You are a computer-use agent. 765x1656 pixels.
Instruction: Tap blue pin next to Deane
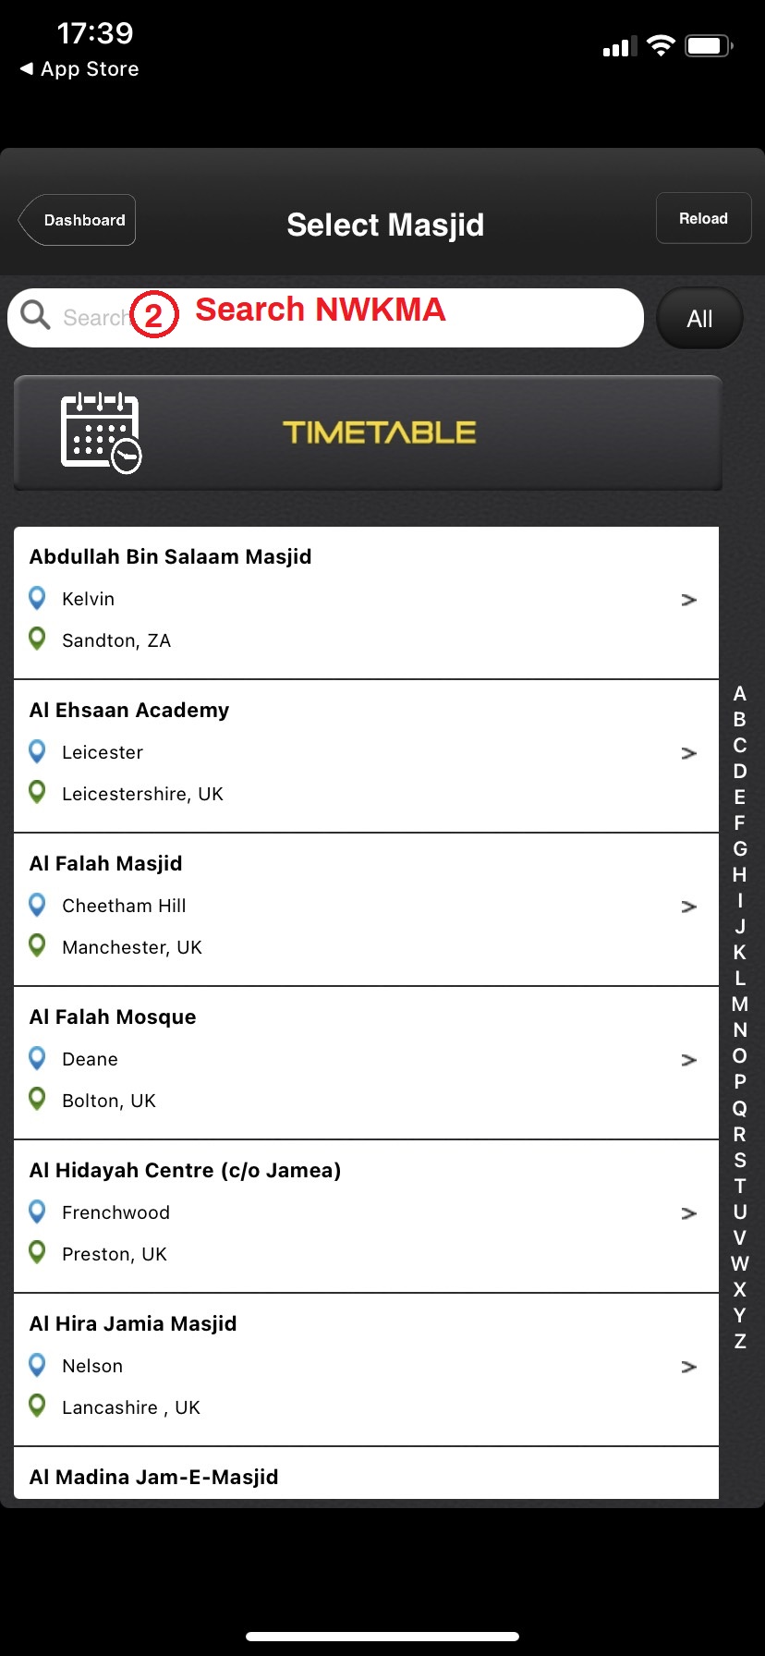click(37, 1057)
